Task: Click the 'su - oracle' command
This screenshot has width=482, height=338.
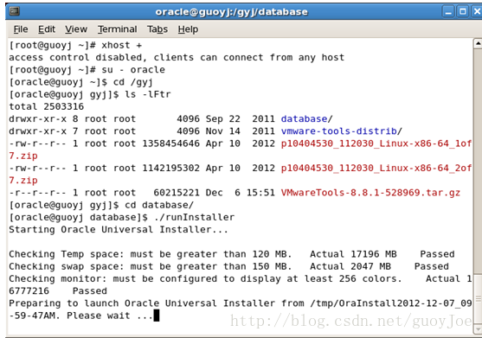Action: (133, 70)
